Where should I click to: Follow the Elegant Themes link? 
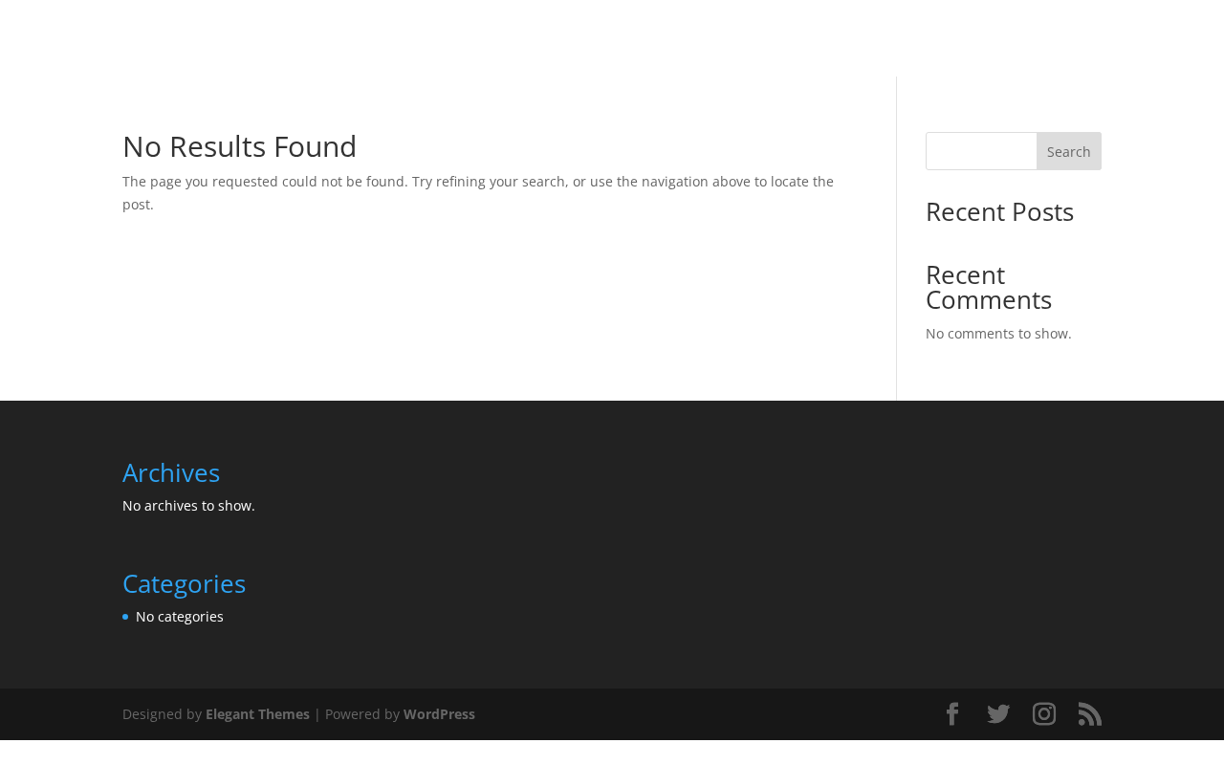point(257,714)
